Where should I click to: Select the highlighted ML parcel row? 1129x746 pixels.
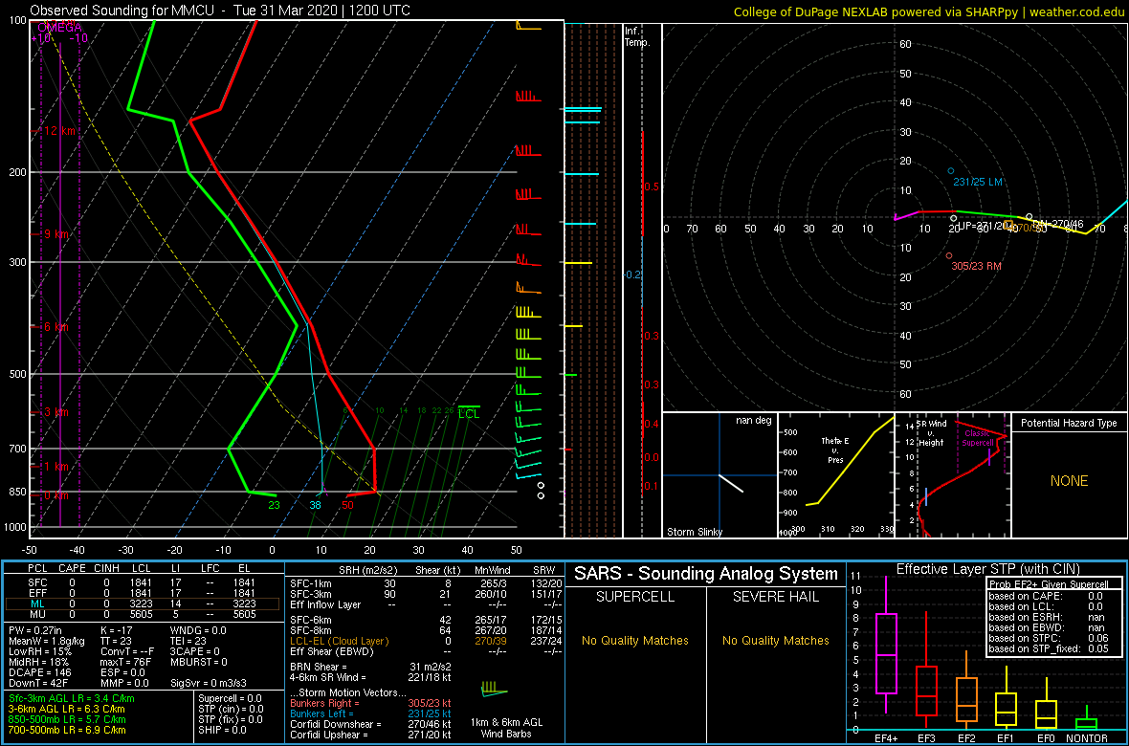[x=144, y=604]
